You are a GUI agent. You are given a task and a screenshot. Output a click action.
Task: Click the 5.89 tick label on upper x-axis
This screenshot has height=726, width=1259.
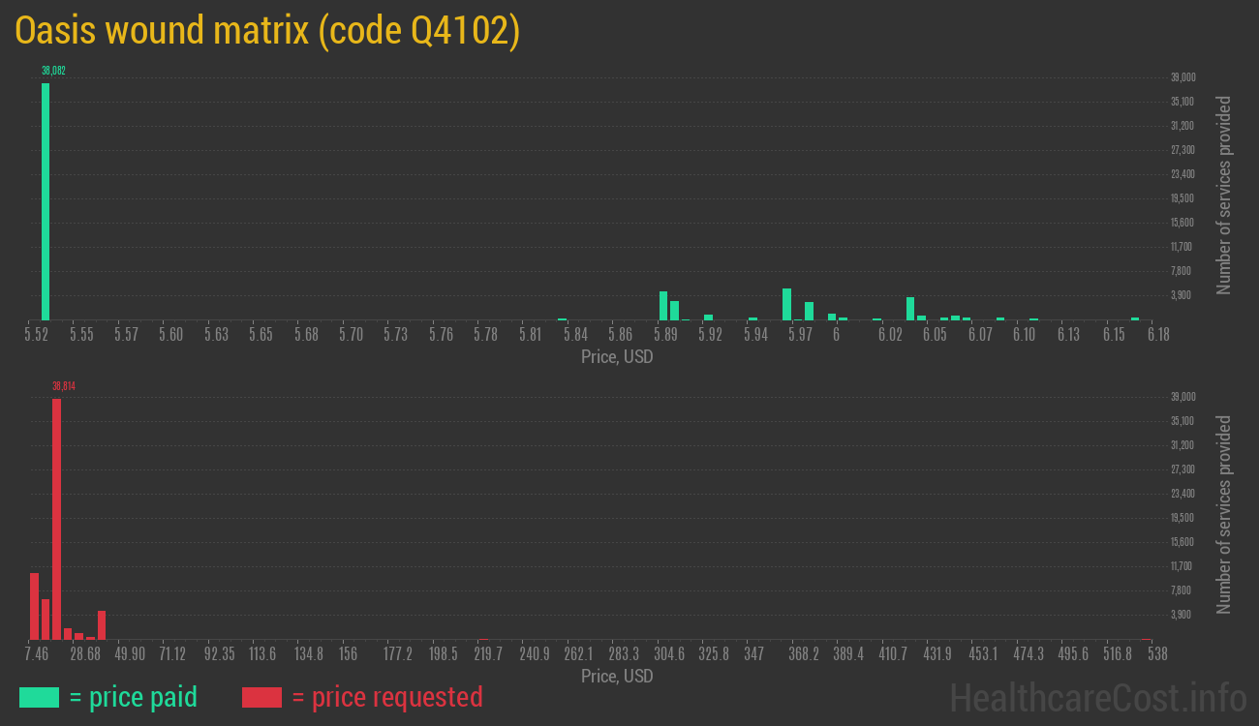click(x=665, y=335)
